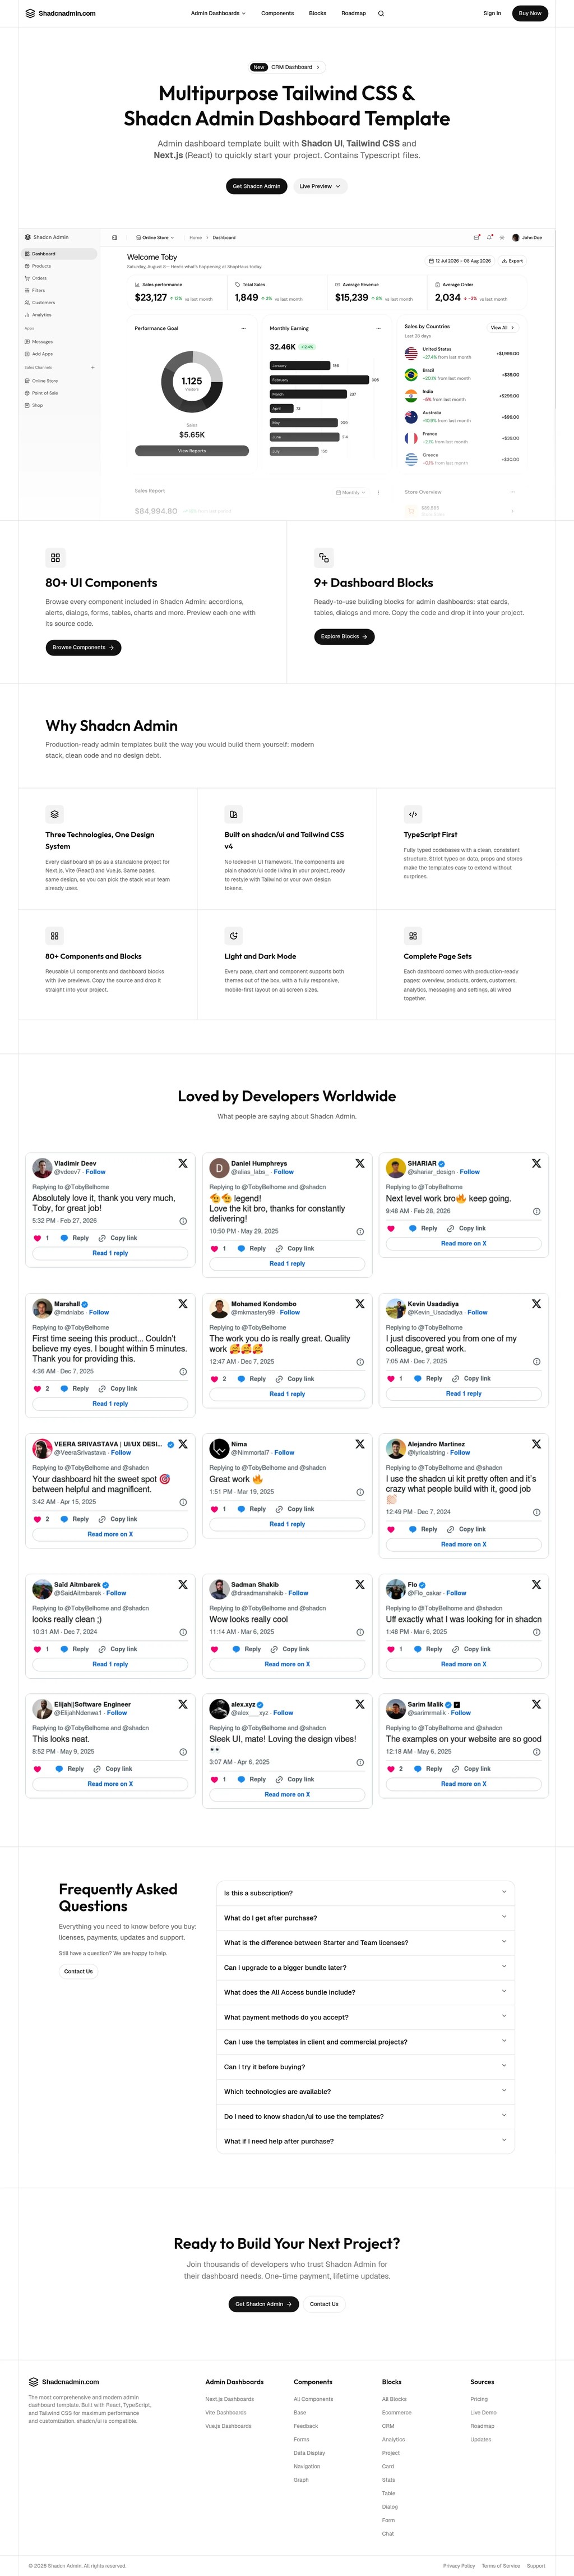
Task: Click Get Shadcn Admin in the bottom call-to-action
Action: pyautogui.click(x=263, y=2303)
